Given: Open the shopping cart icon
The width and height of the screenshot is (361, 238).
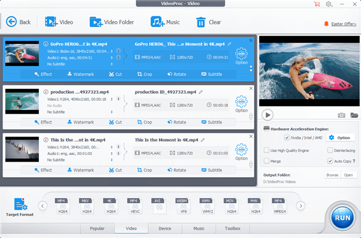Looking at the screenshot, I should (317, 4).
